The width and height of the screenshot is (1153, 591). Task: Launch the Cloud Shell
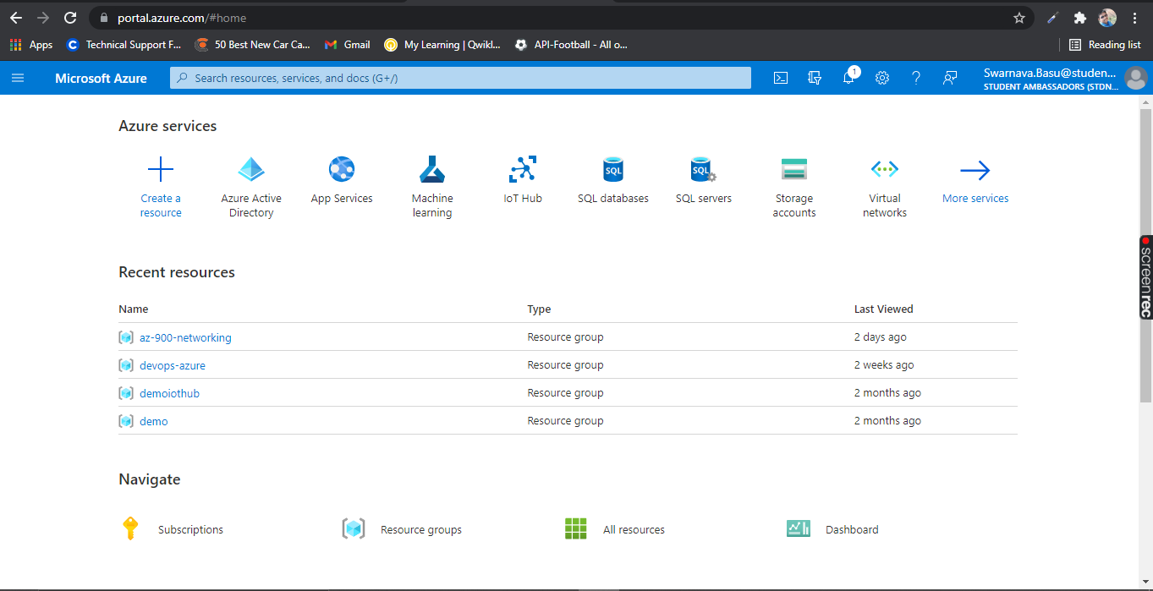tap(780, 77)
